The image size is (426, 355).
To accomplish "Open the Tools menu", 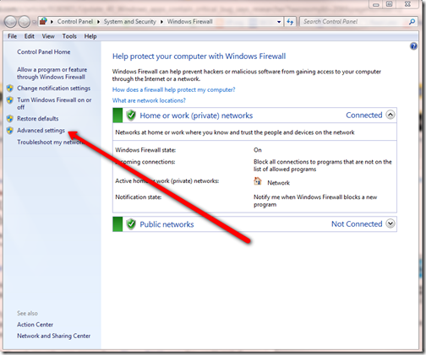I will [x=69, y=36].
